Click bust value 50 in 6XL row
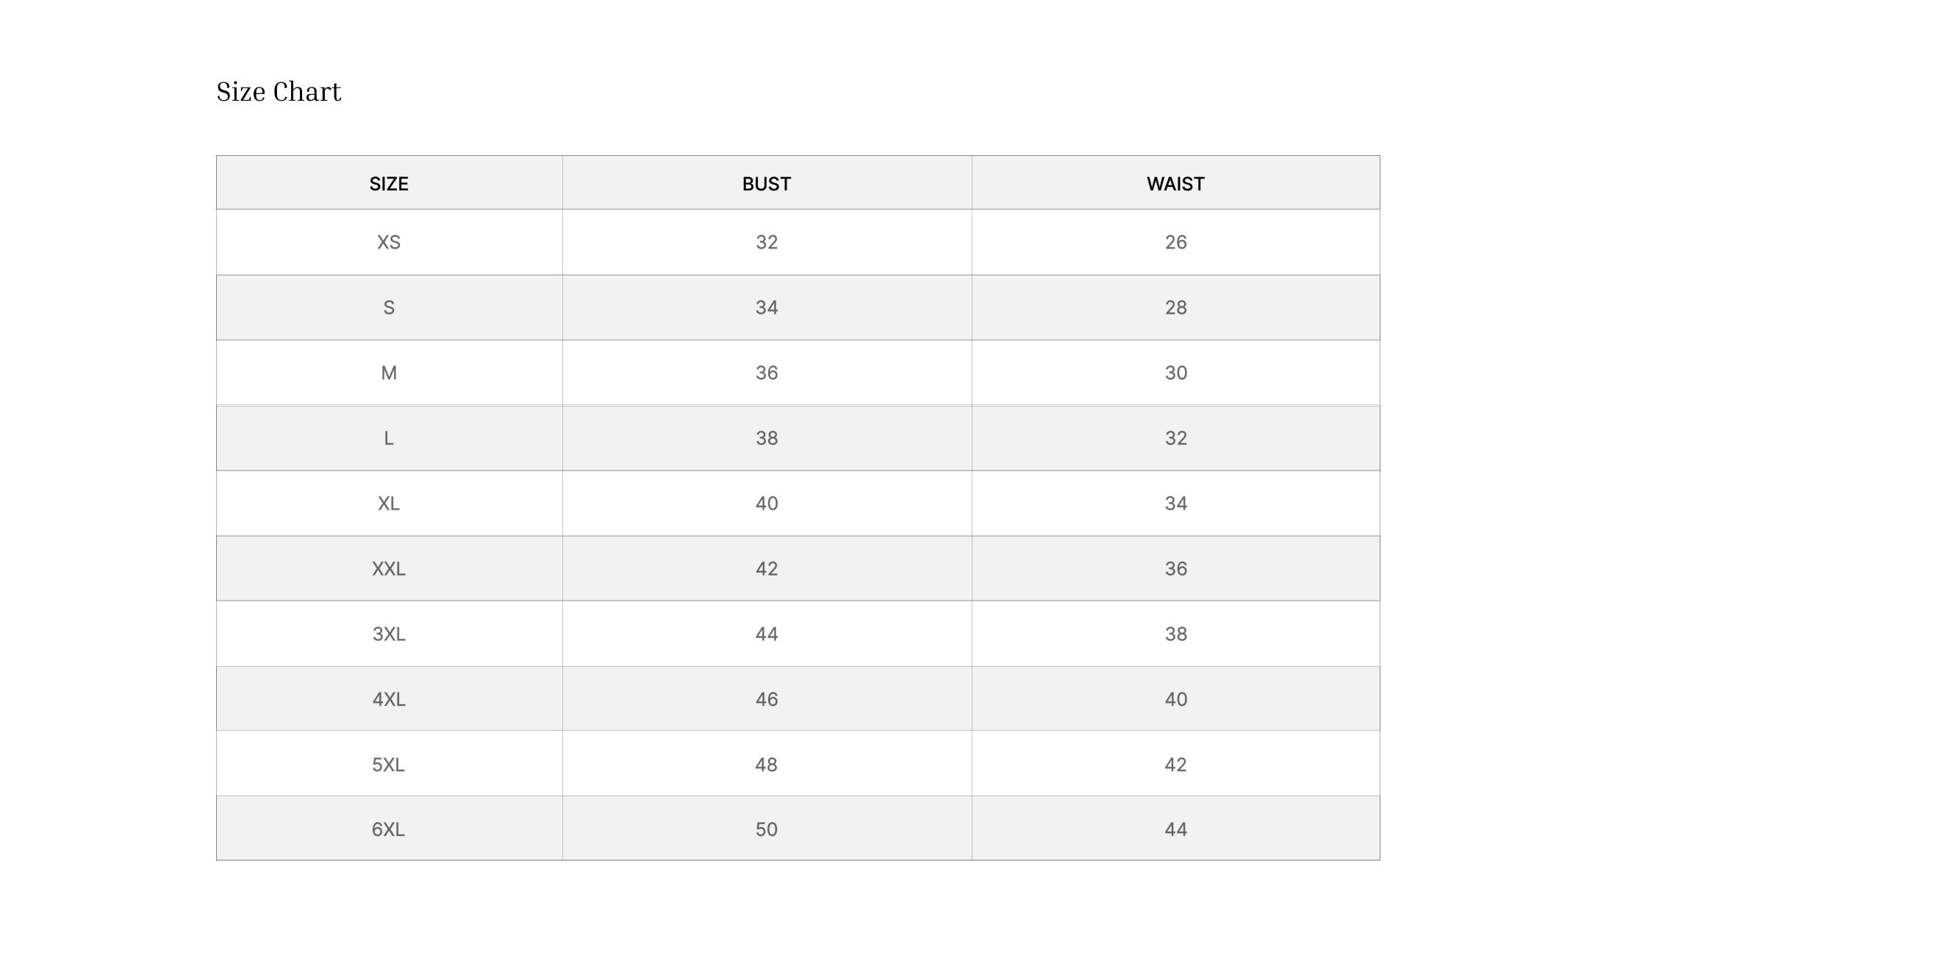Image resolution: width=1956 pixels, height=955 pixels. [x=766, y=829]
